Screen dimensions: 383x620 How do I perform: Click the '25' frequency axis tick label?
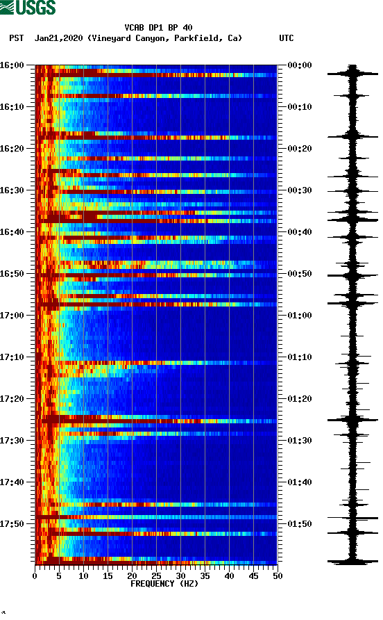point(156,576)
